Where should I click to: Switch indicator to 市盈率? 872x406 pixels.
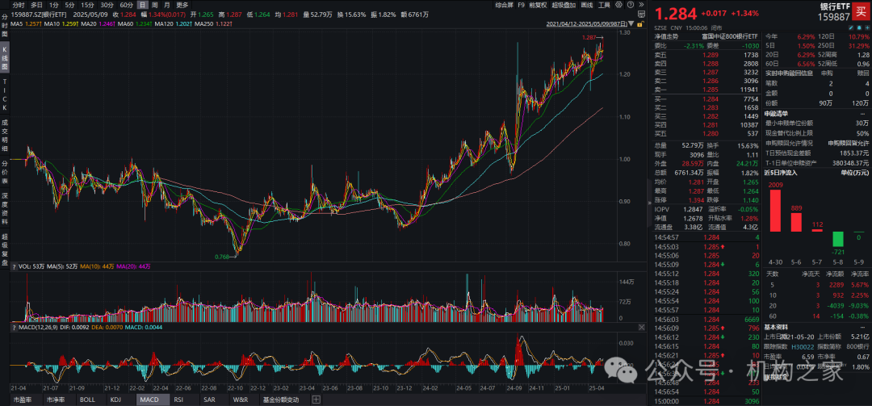(23, 400)
